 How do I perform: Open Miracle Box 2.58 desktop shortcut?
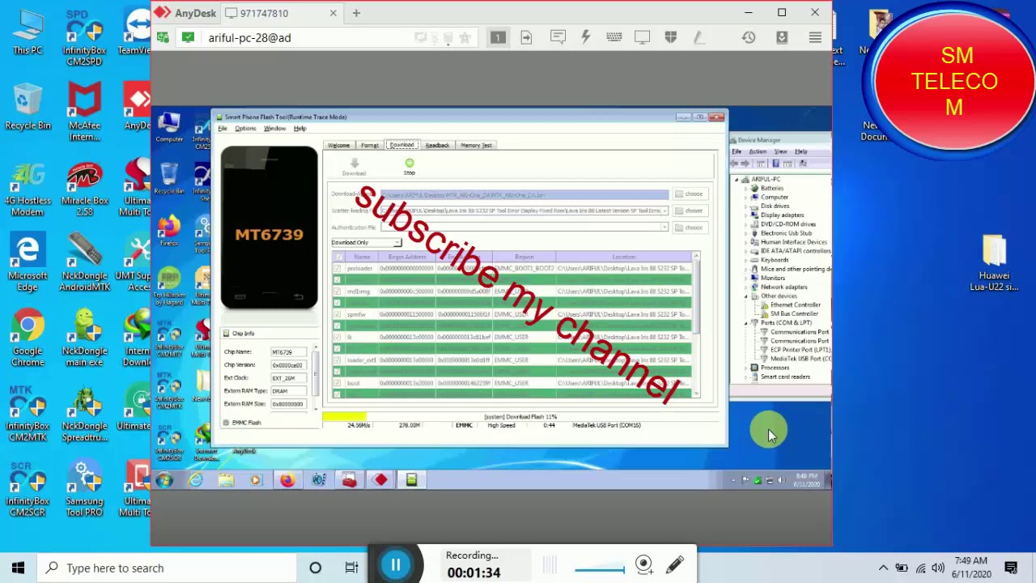point(84,189)
